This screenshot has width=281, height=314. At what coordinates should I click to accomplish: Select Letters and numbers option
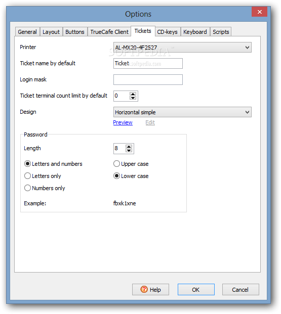(53, 164)
